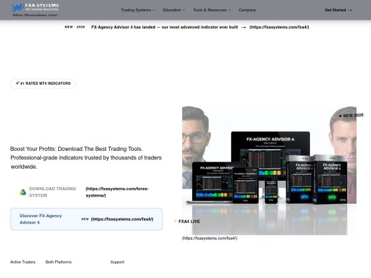The image size is (371, 278).
Task: Click the #1 Rated MT4 Indicators badge
Action: [x=43, y=83]
